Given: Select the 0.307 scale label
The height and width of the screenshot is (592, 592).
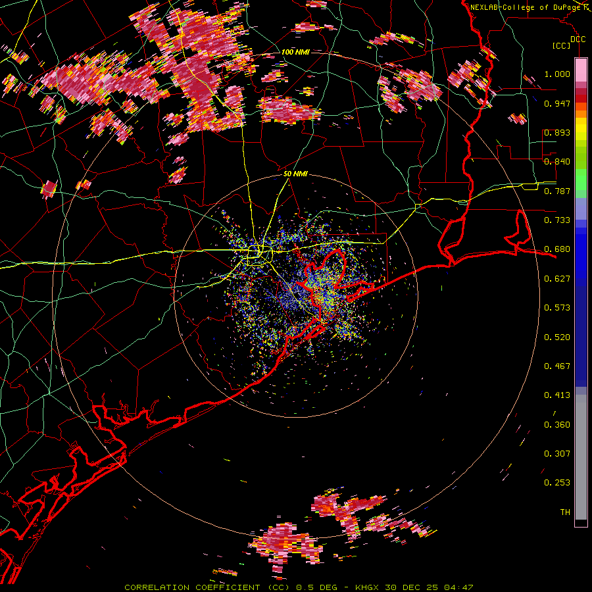Looking at the screenshot, I should coord(557,454).
